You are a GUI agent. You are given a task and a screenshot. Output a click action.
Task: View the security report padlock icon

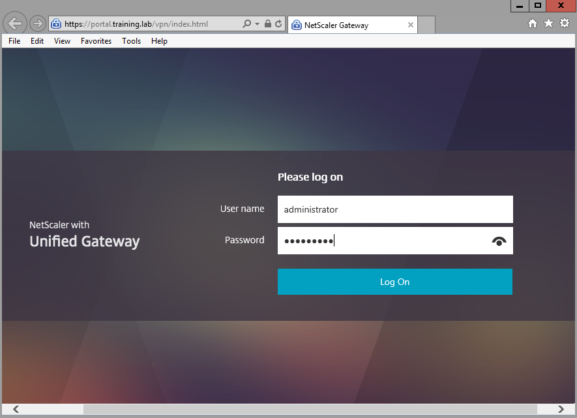[268, 23]
